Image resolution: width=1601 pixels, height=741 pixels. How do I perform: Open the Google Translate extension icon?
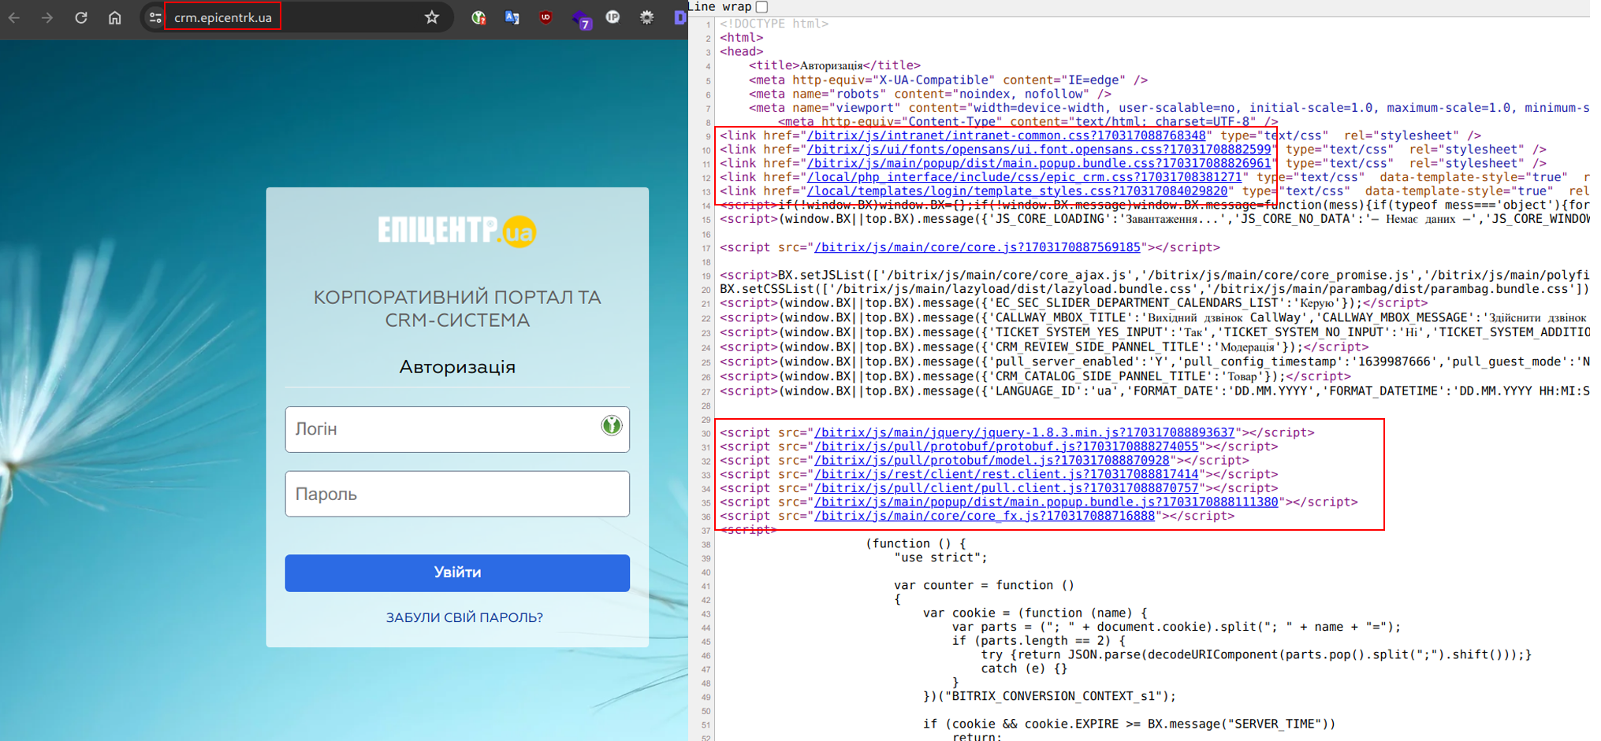[x=512, y=17]
